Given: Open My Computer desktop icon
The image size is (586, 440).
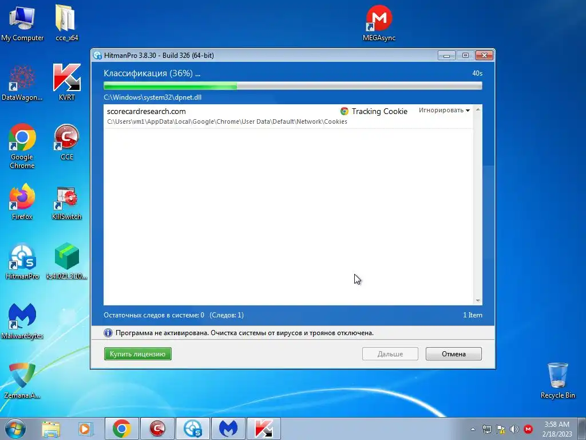Looking at the screenshot, I should [x=22, y=23].
